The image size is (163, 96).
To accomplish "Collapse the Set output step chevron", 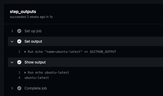I will (x=12, y=41).
